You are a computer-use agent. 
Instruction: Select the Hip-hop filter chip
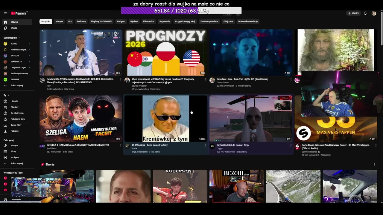coord(134,21)
